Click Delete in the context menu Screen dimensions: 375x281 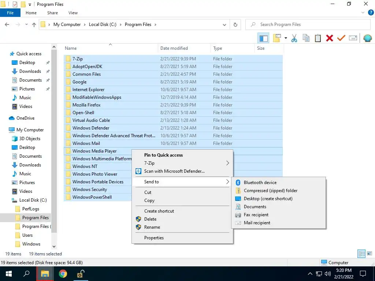tap(182, 219)
